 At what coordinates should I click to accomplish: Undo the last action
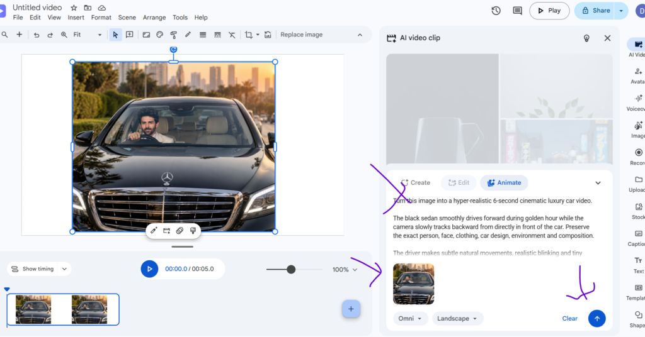click(x=37, y=35)
